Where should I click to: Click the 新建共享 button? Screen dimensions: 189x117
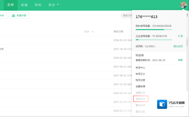coord(19,15)
